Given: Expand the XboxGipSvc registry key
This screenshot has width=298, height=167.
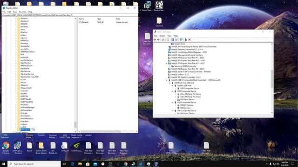Looking at the screenshot, I should click(x=16, y=116).
